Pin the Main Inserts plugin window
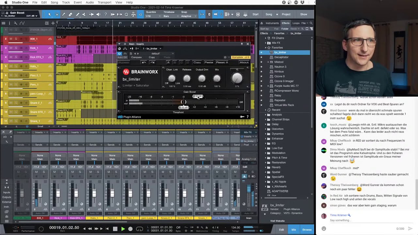Screen dimensions: 418x235 [242, 44]
